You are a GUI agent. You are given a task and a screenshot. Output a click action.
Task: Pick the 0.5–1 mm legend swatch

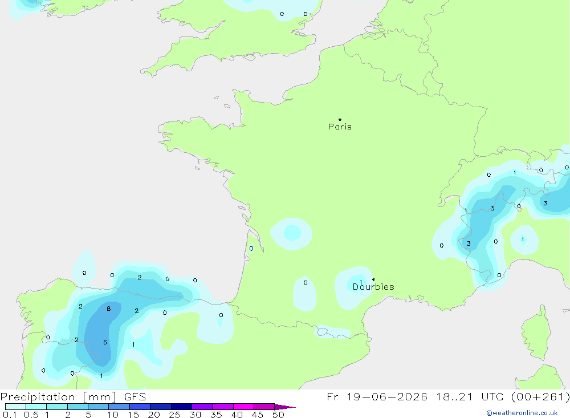coord(36,407)
